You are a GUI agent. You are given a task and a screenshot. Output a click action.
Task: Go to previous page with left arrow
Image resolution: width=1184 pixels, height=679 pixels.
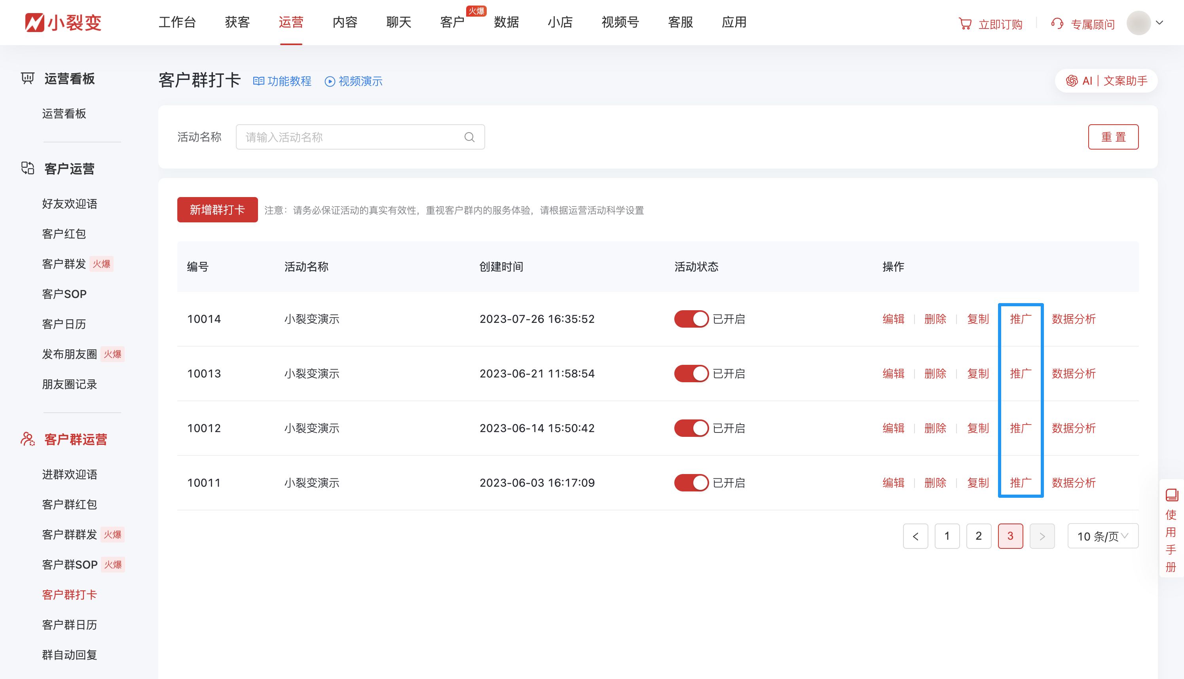click(x=915, y=536)
